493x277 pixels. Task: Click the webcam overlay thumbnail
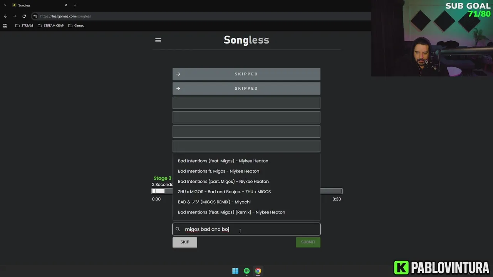432,38
